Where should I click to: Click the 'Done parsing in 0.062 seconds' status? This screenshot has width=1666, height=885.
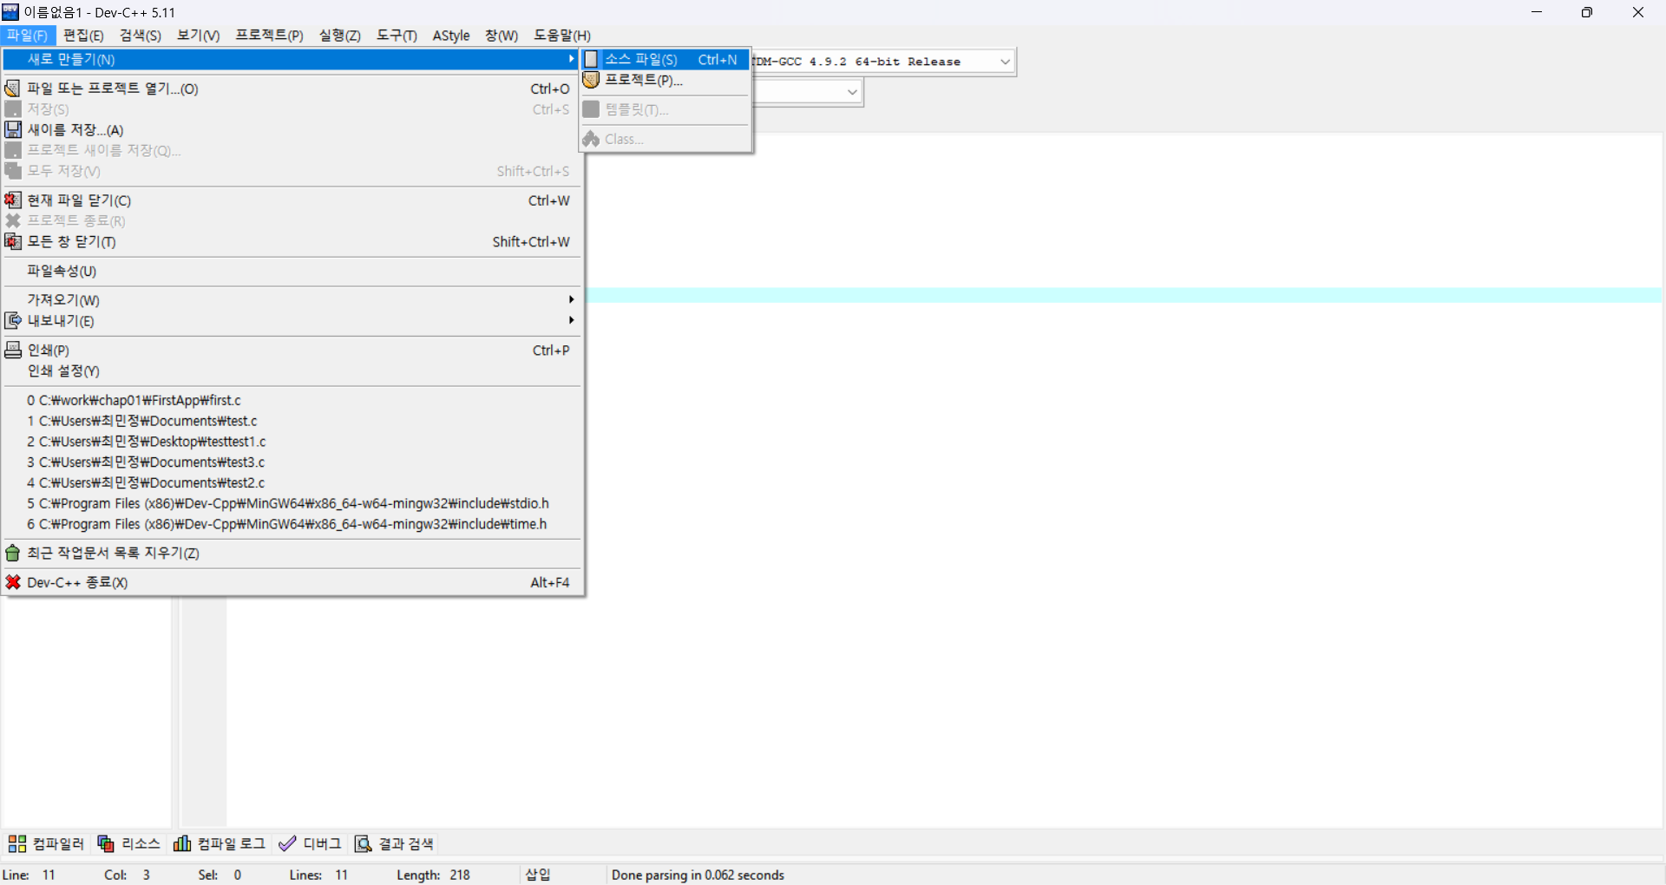698,875
